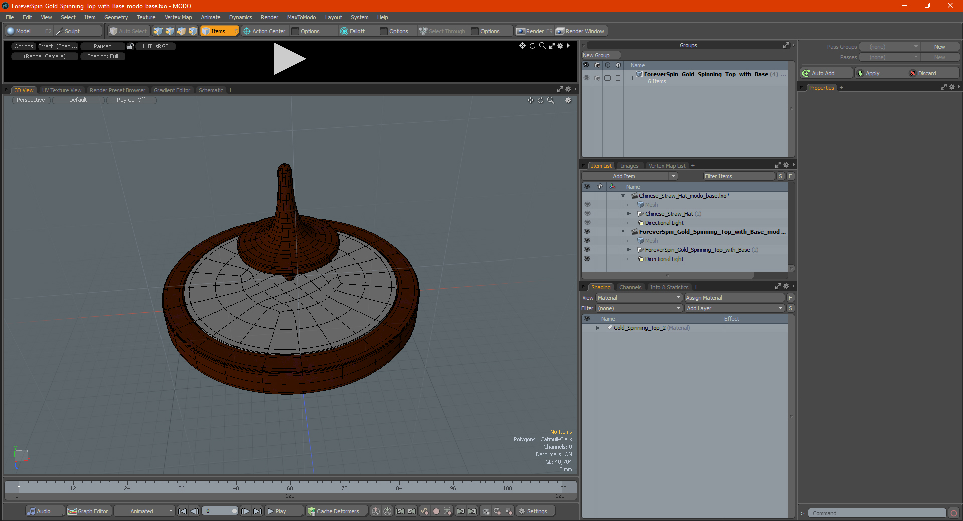Open shading View Material dropdown

(x=638, y=298)
